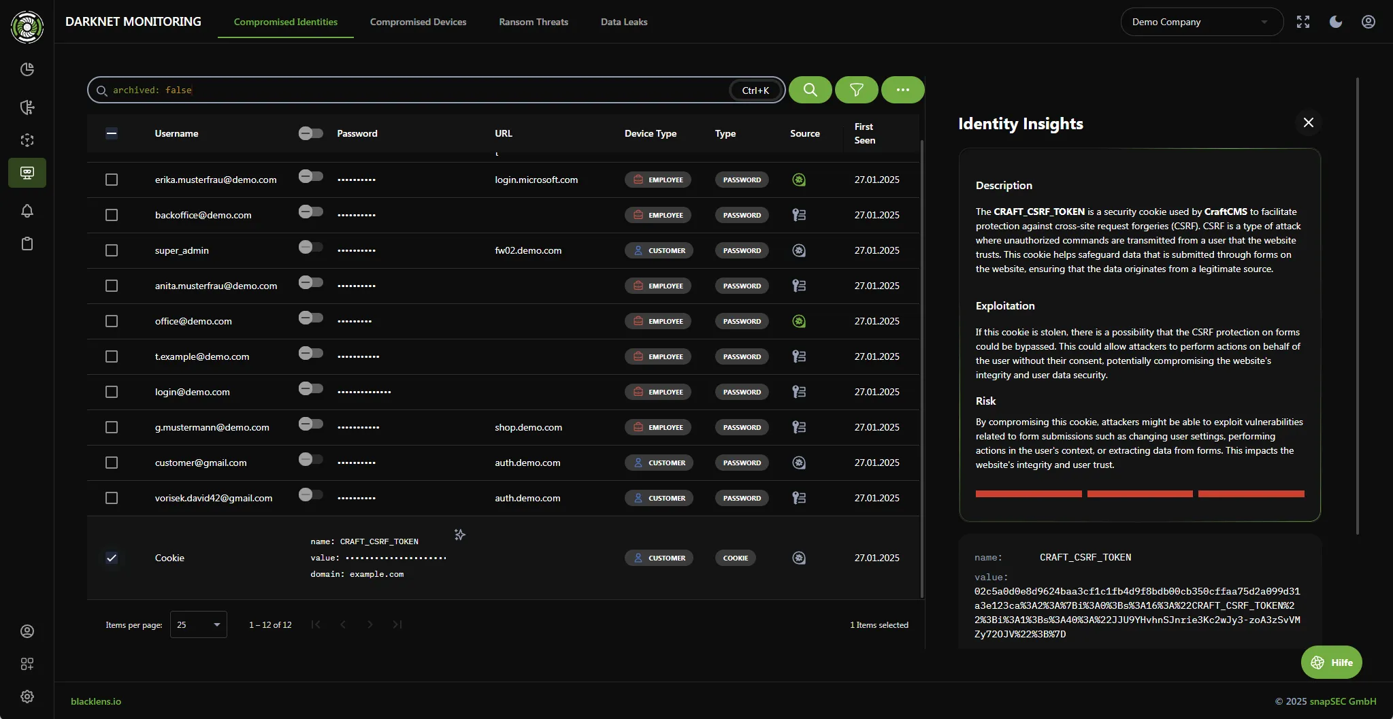
Task: Click the first red risk bar segment
Action: point(1028,494)
